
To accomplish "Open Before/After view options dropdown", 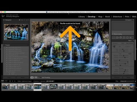I will coord(38,78).
